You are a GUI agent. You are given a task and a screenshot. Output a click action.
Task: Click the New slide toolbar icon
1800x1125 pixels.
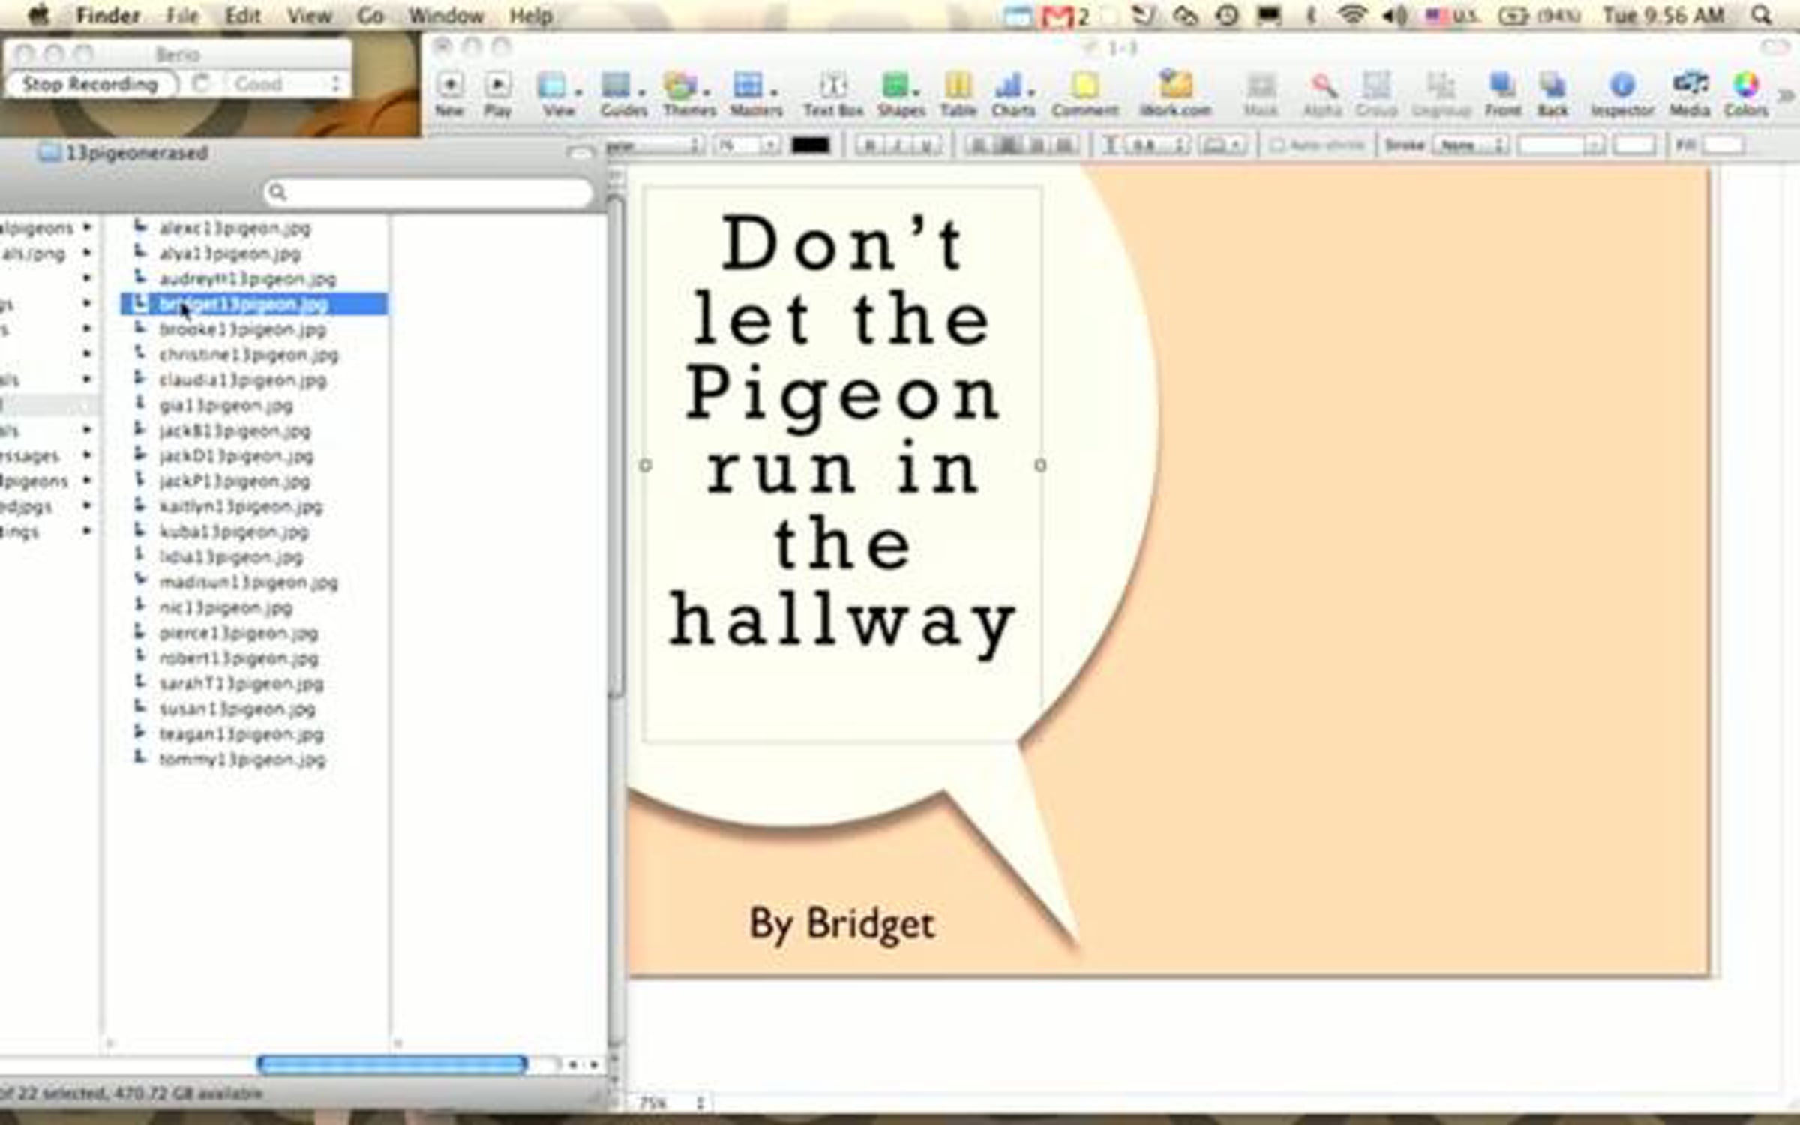[x=450, y=85]
